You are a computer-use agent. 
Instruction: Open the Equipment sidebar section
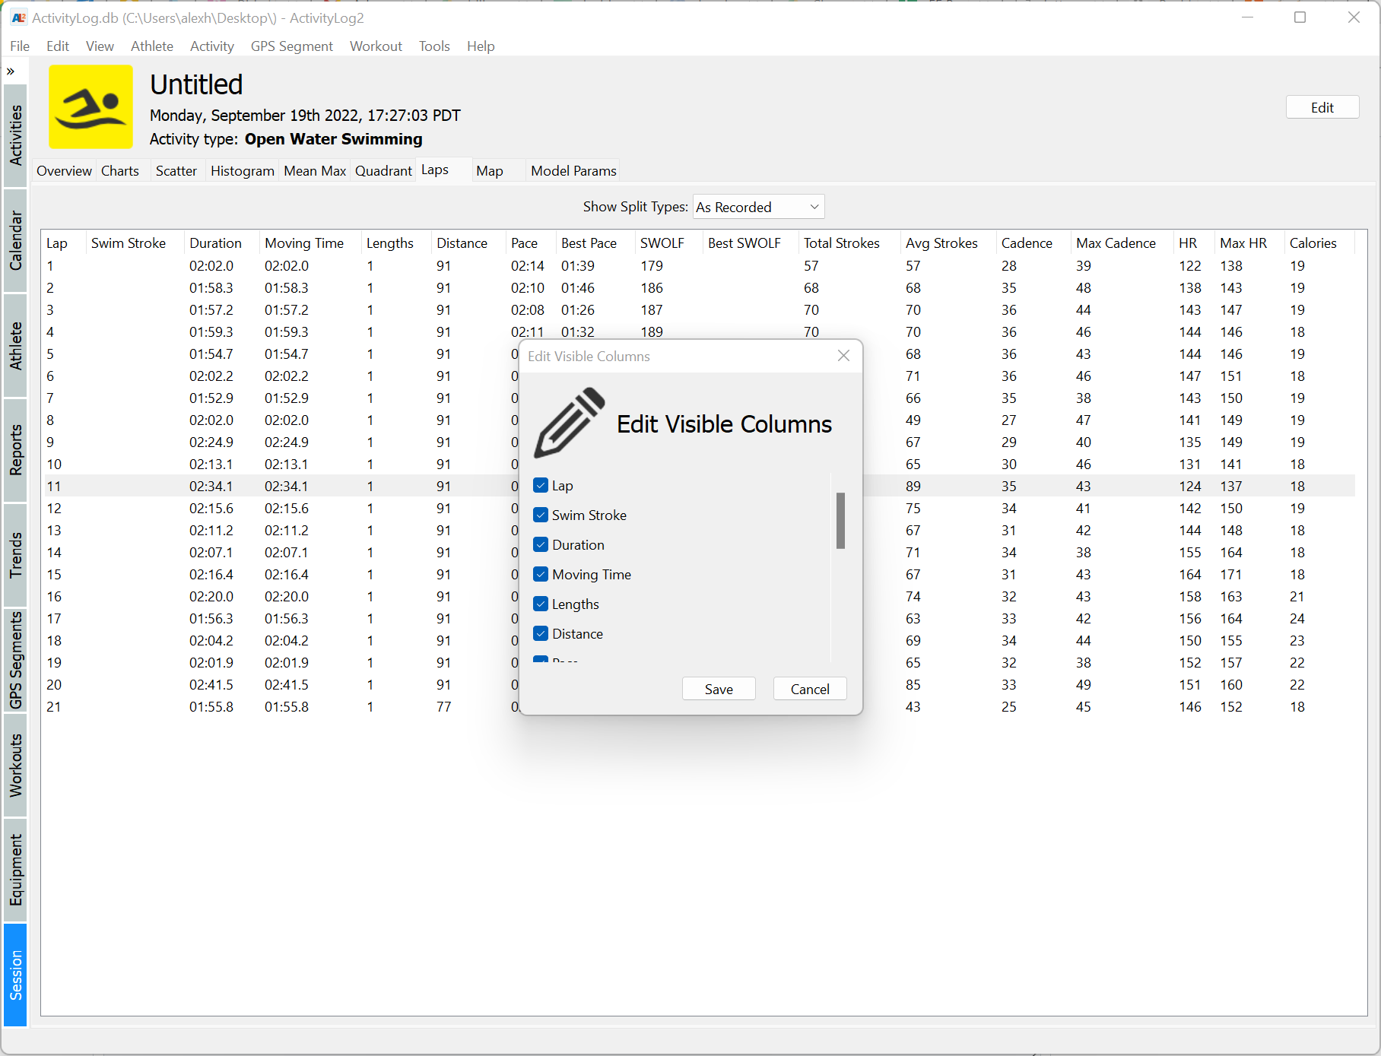pyautogui.click(x=15, y=870)
